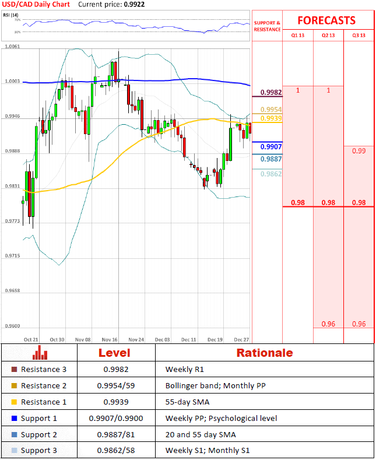
Task: Click the Resistance 1 yellow swatch
Action: click(14, 402)
